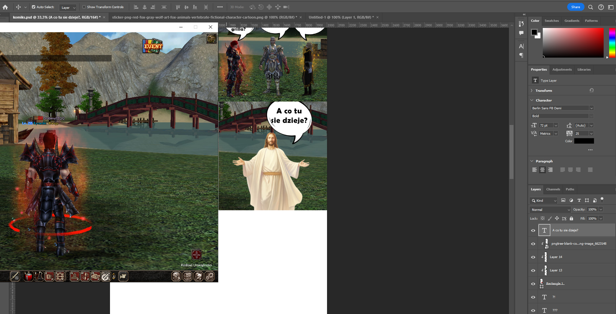
Task: Hide the 'A co tu sie dzieje?' layer
Action: 533,230
